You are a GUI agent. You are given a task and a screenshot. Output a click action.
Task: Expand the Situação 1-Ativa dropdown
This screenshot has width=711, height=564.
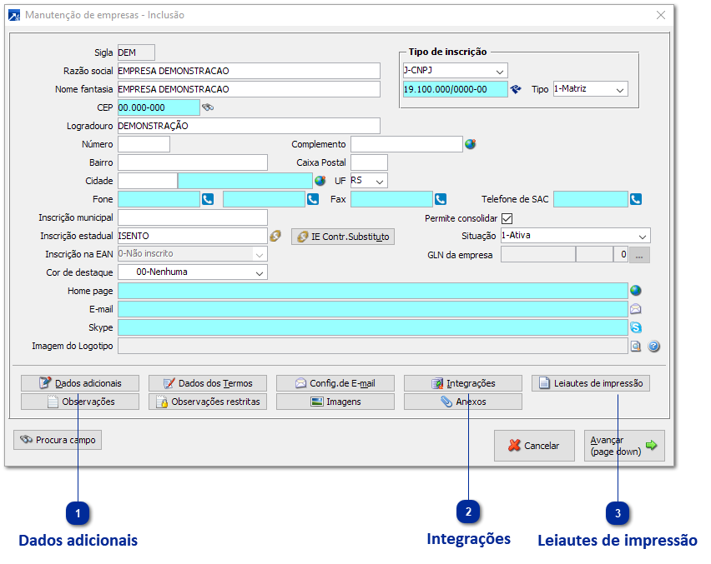(642, 236)
